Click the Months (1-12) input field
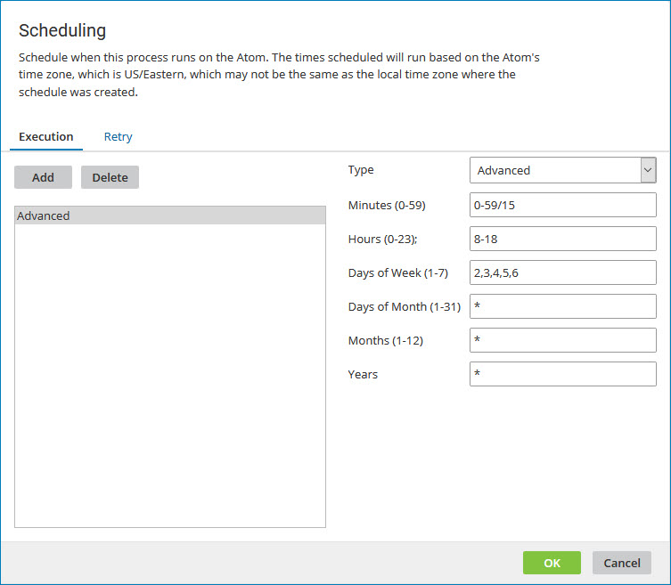671x585 pixels. coord(562,340)
